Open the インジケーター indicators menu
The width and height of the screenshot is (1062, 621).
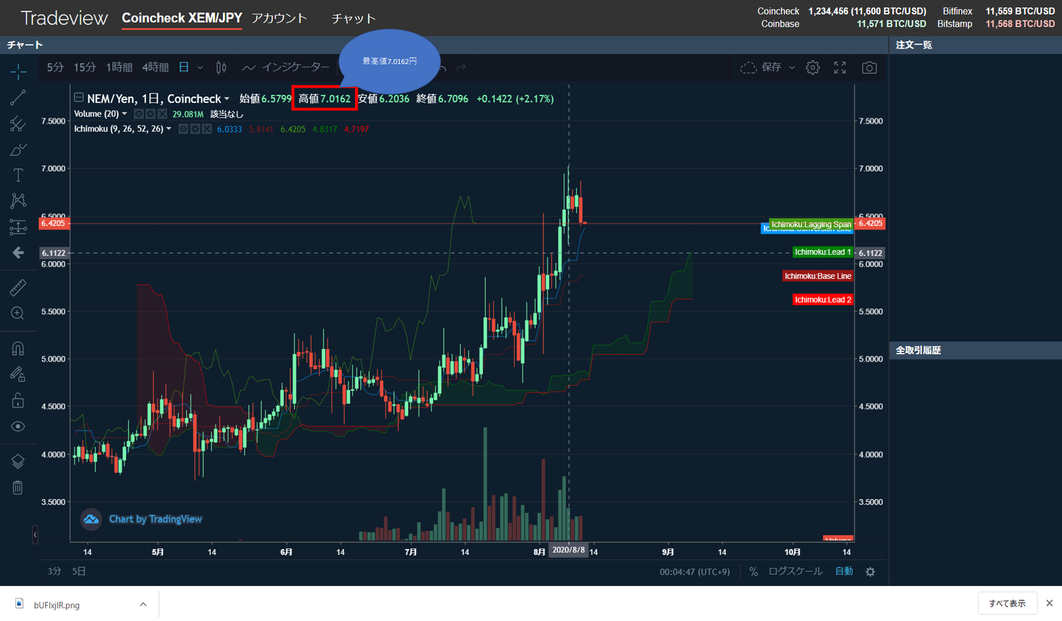click(286, 67)
